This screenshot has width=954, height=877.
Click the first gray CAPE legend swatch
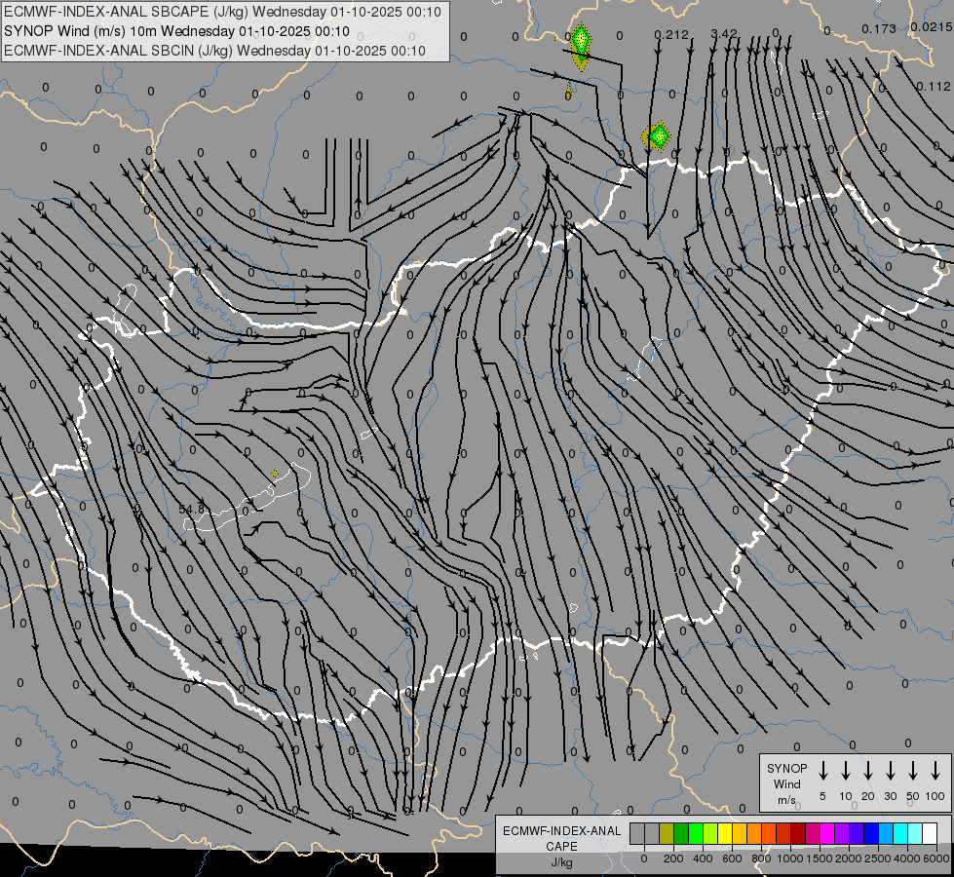637,833
